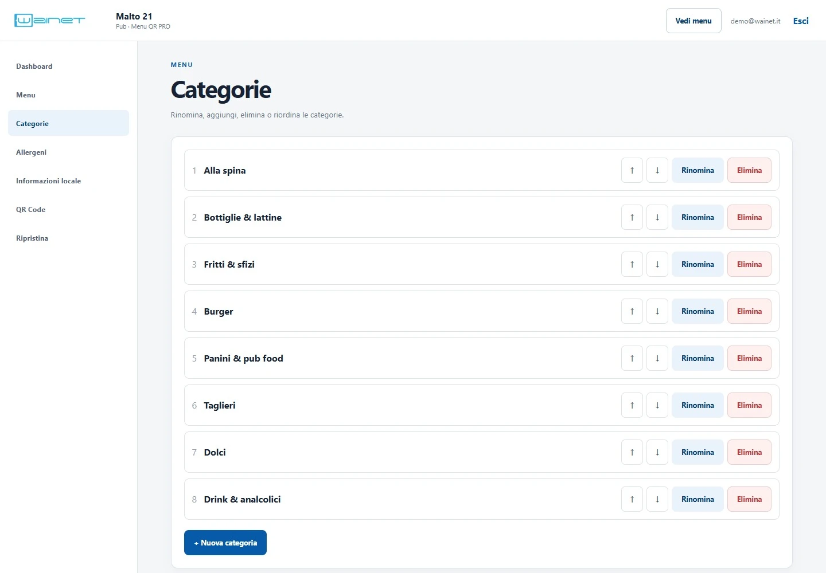This screenshot has width=826, height=573.
Task: Add a new category with Nuova categoria
Action: point(225,543)
